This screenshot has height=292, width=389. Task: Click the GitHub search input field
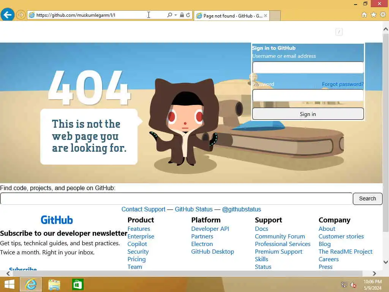(x=176, y=198)
